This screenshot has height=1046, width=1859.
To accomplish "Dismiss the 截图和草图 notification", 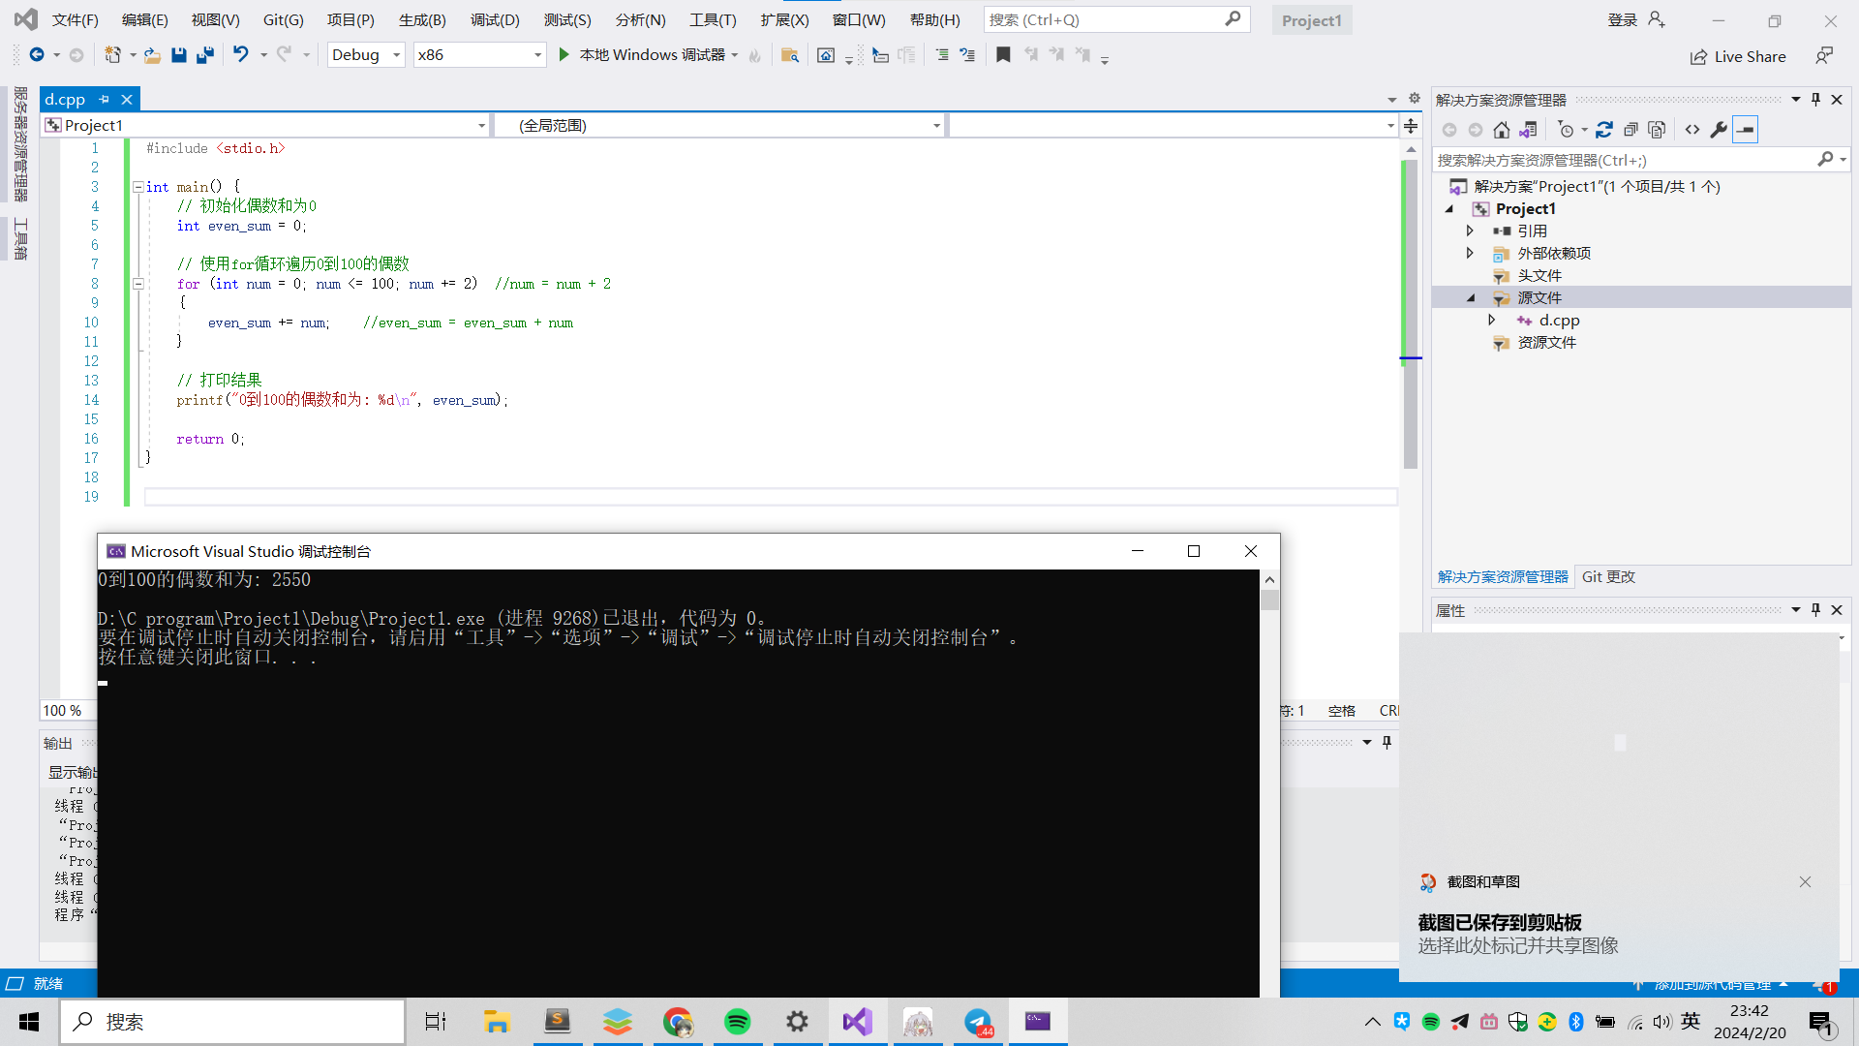I will coord(1805,881).
